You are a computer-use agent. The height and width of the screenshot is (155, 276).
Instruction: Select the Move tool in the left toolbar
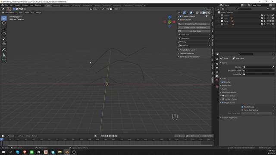click(x=4, y=29)
